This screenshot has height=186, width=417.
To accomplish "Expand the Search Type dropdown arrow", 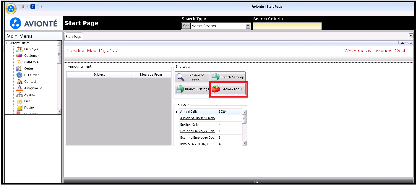I will [x=248, y=26].
